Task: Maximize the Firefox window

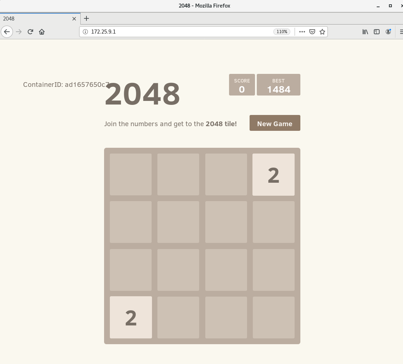Action: pos(390,6)
